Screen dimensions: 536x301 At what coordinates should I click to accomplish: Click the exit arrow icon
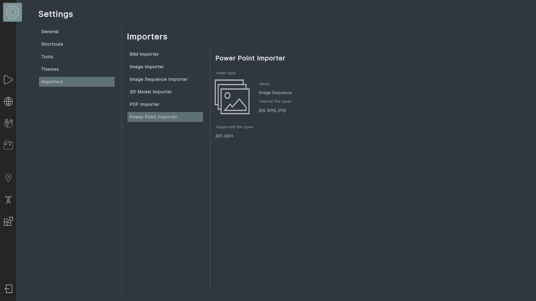pyautogui.click(x=9, y=289)
